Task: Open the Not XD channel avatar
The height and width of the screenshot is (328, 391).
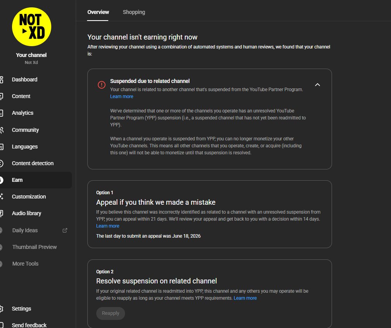Action: coord(31,27)
